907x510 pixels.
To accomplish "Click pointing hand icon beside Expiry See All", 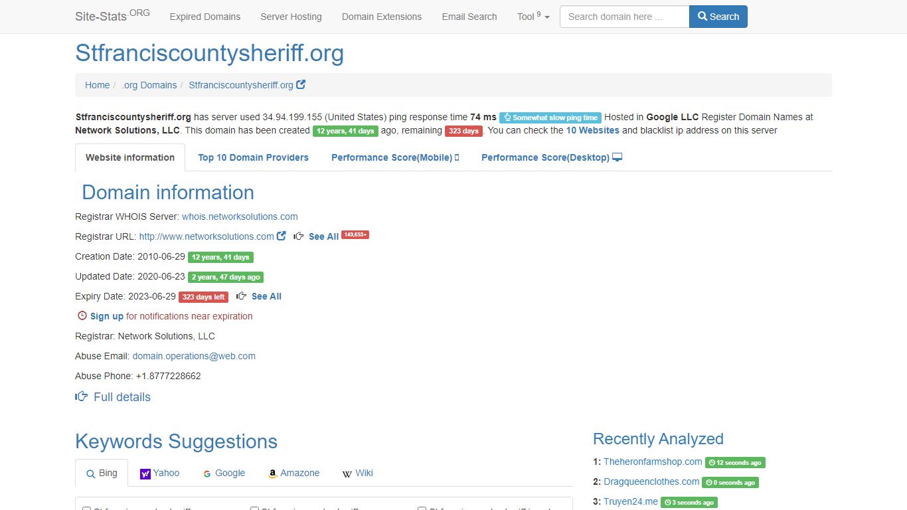I will pos(242,296).
